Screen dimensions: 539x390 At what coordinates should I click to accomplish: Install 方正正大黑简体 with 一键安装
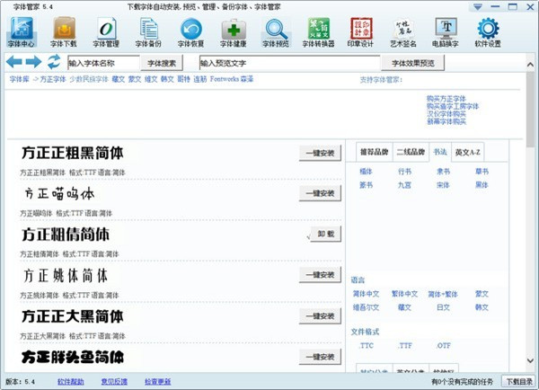(320, 316)
